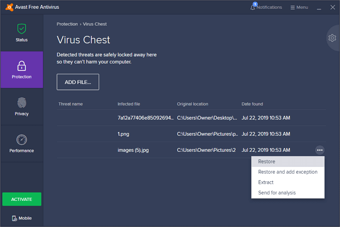Click the C:\Users\Owner\Desktop location cell
340x227 pixels.
pos(207,118)
